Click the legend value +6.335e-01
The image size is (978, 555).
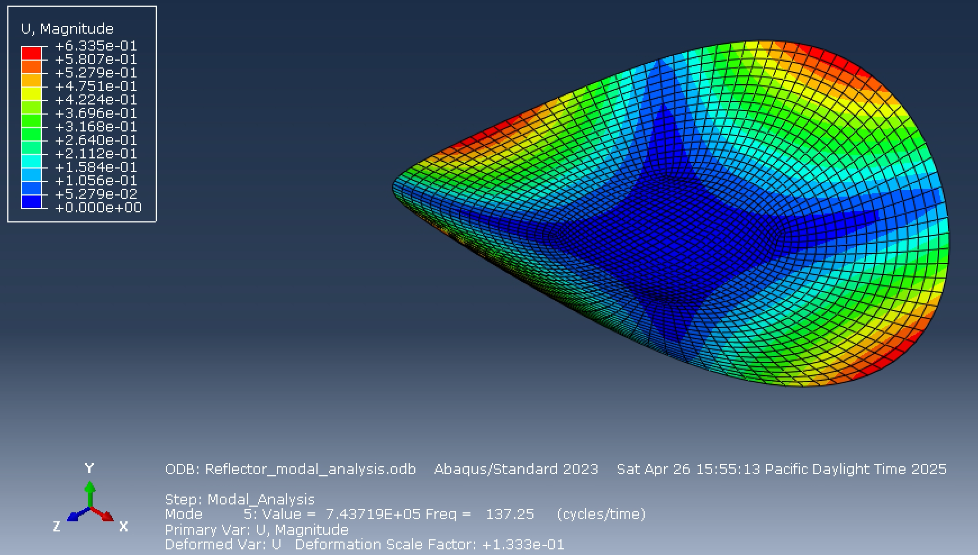[96, 46]
